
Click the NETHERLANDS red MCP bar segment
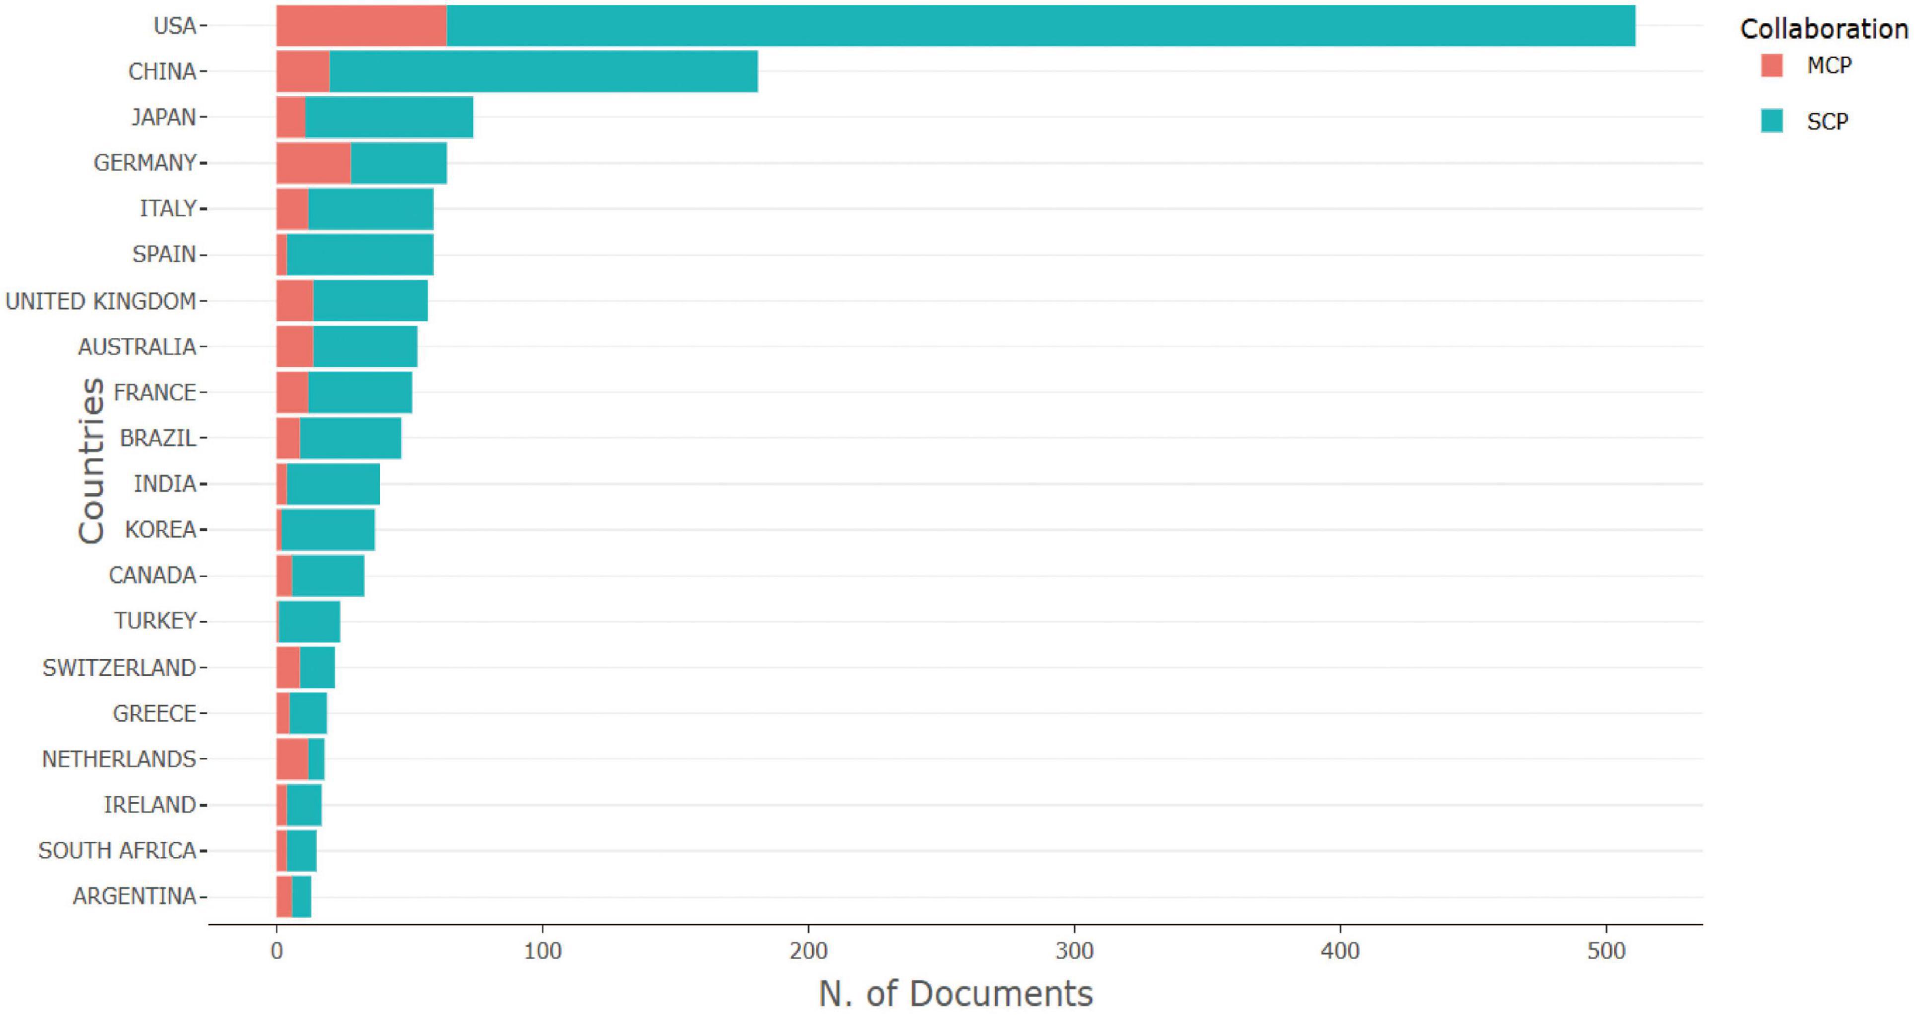point(292,759)
